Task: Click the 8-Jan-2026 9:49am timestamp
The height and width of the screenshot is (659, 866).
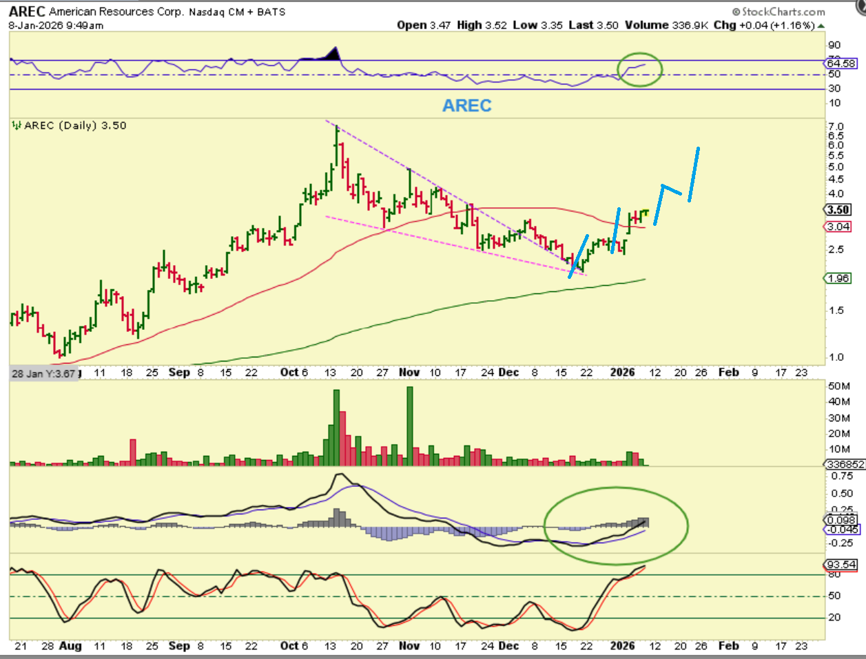Action: (56, 25)
